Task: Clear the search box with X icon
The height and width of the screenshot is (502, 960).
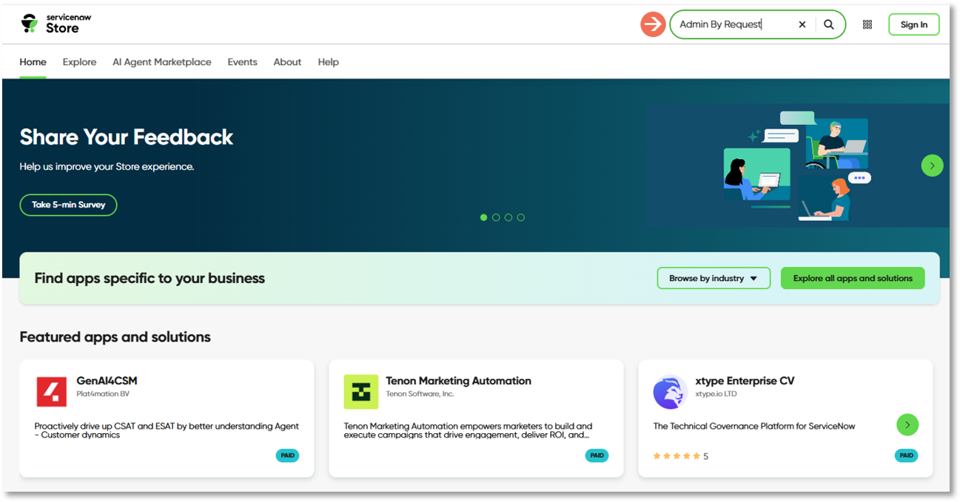Action: point(802,24)
